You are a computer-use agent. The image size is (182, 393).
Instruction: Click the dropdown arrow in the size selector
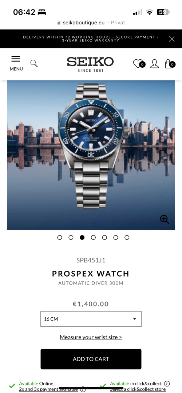coord(135,319)
